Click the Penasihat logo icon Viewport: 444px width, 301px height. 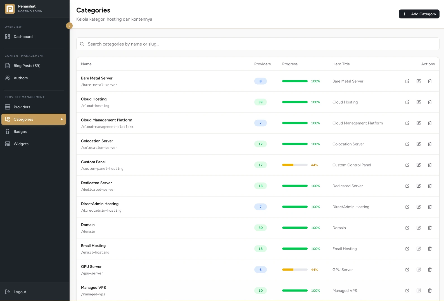(10, 9)
